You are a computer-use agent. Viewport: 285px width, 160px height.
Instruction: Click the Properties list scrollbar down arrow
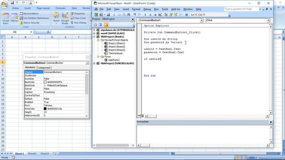tap(86, 116)
